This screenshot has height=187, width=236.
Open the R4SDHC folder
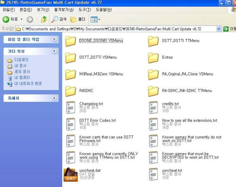[70, 91]
